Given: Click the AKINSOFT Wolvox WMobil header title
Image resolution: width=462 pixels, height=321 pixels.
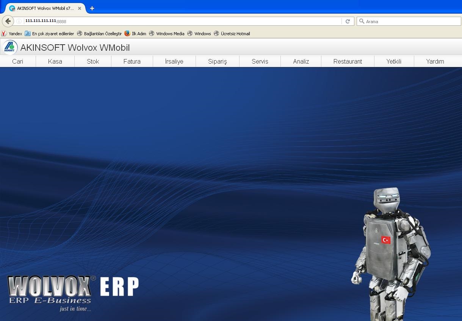Looking at the screenshot, I should click(75, 48).
